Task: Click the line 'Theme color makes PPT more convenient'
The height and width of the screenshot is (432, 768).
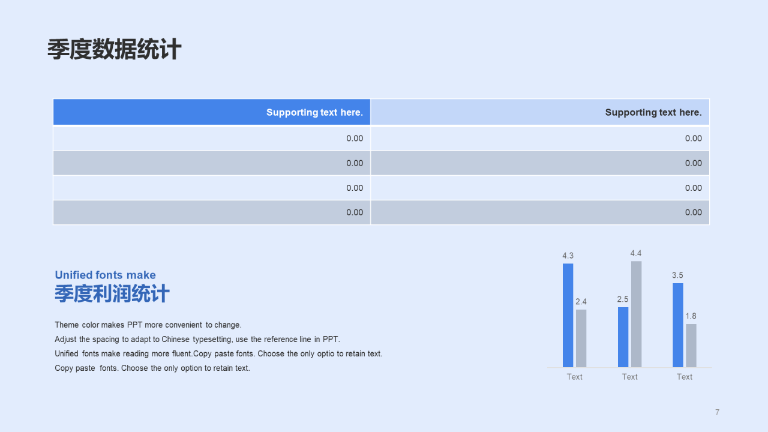Action: pos(148,325)
